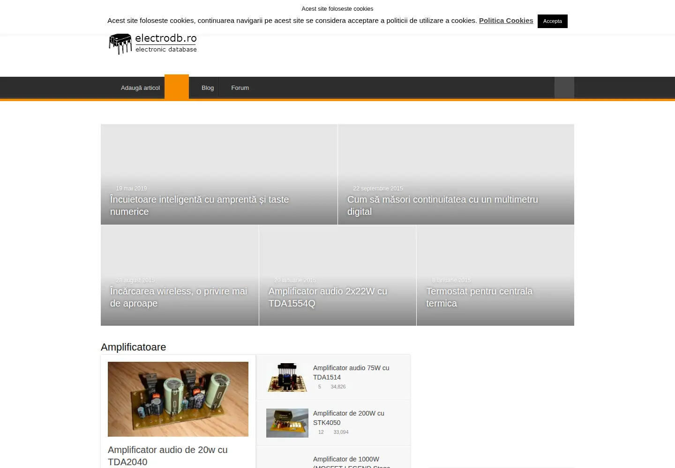Open the Forum menu item
The height and width of the screenshot is (468, 675).
240,88
